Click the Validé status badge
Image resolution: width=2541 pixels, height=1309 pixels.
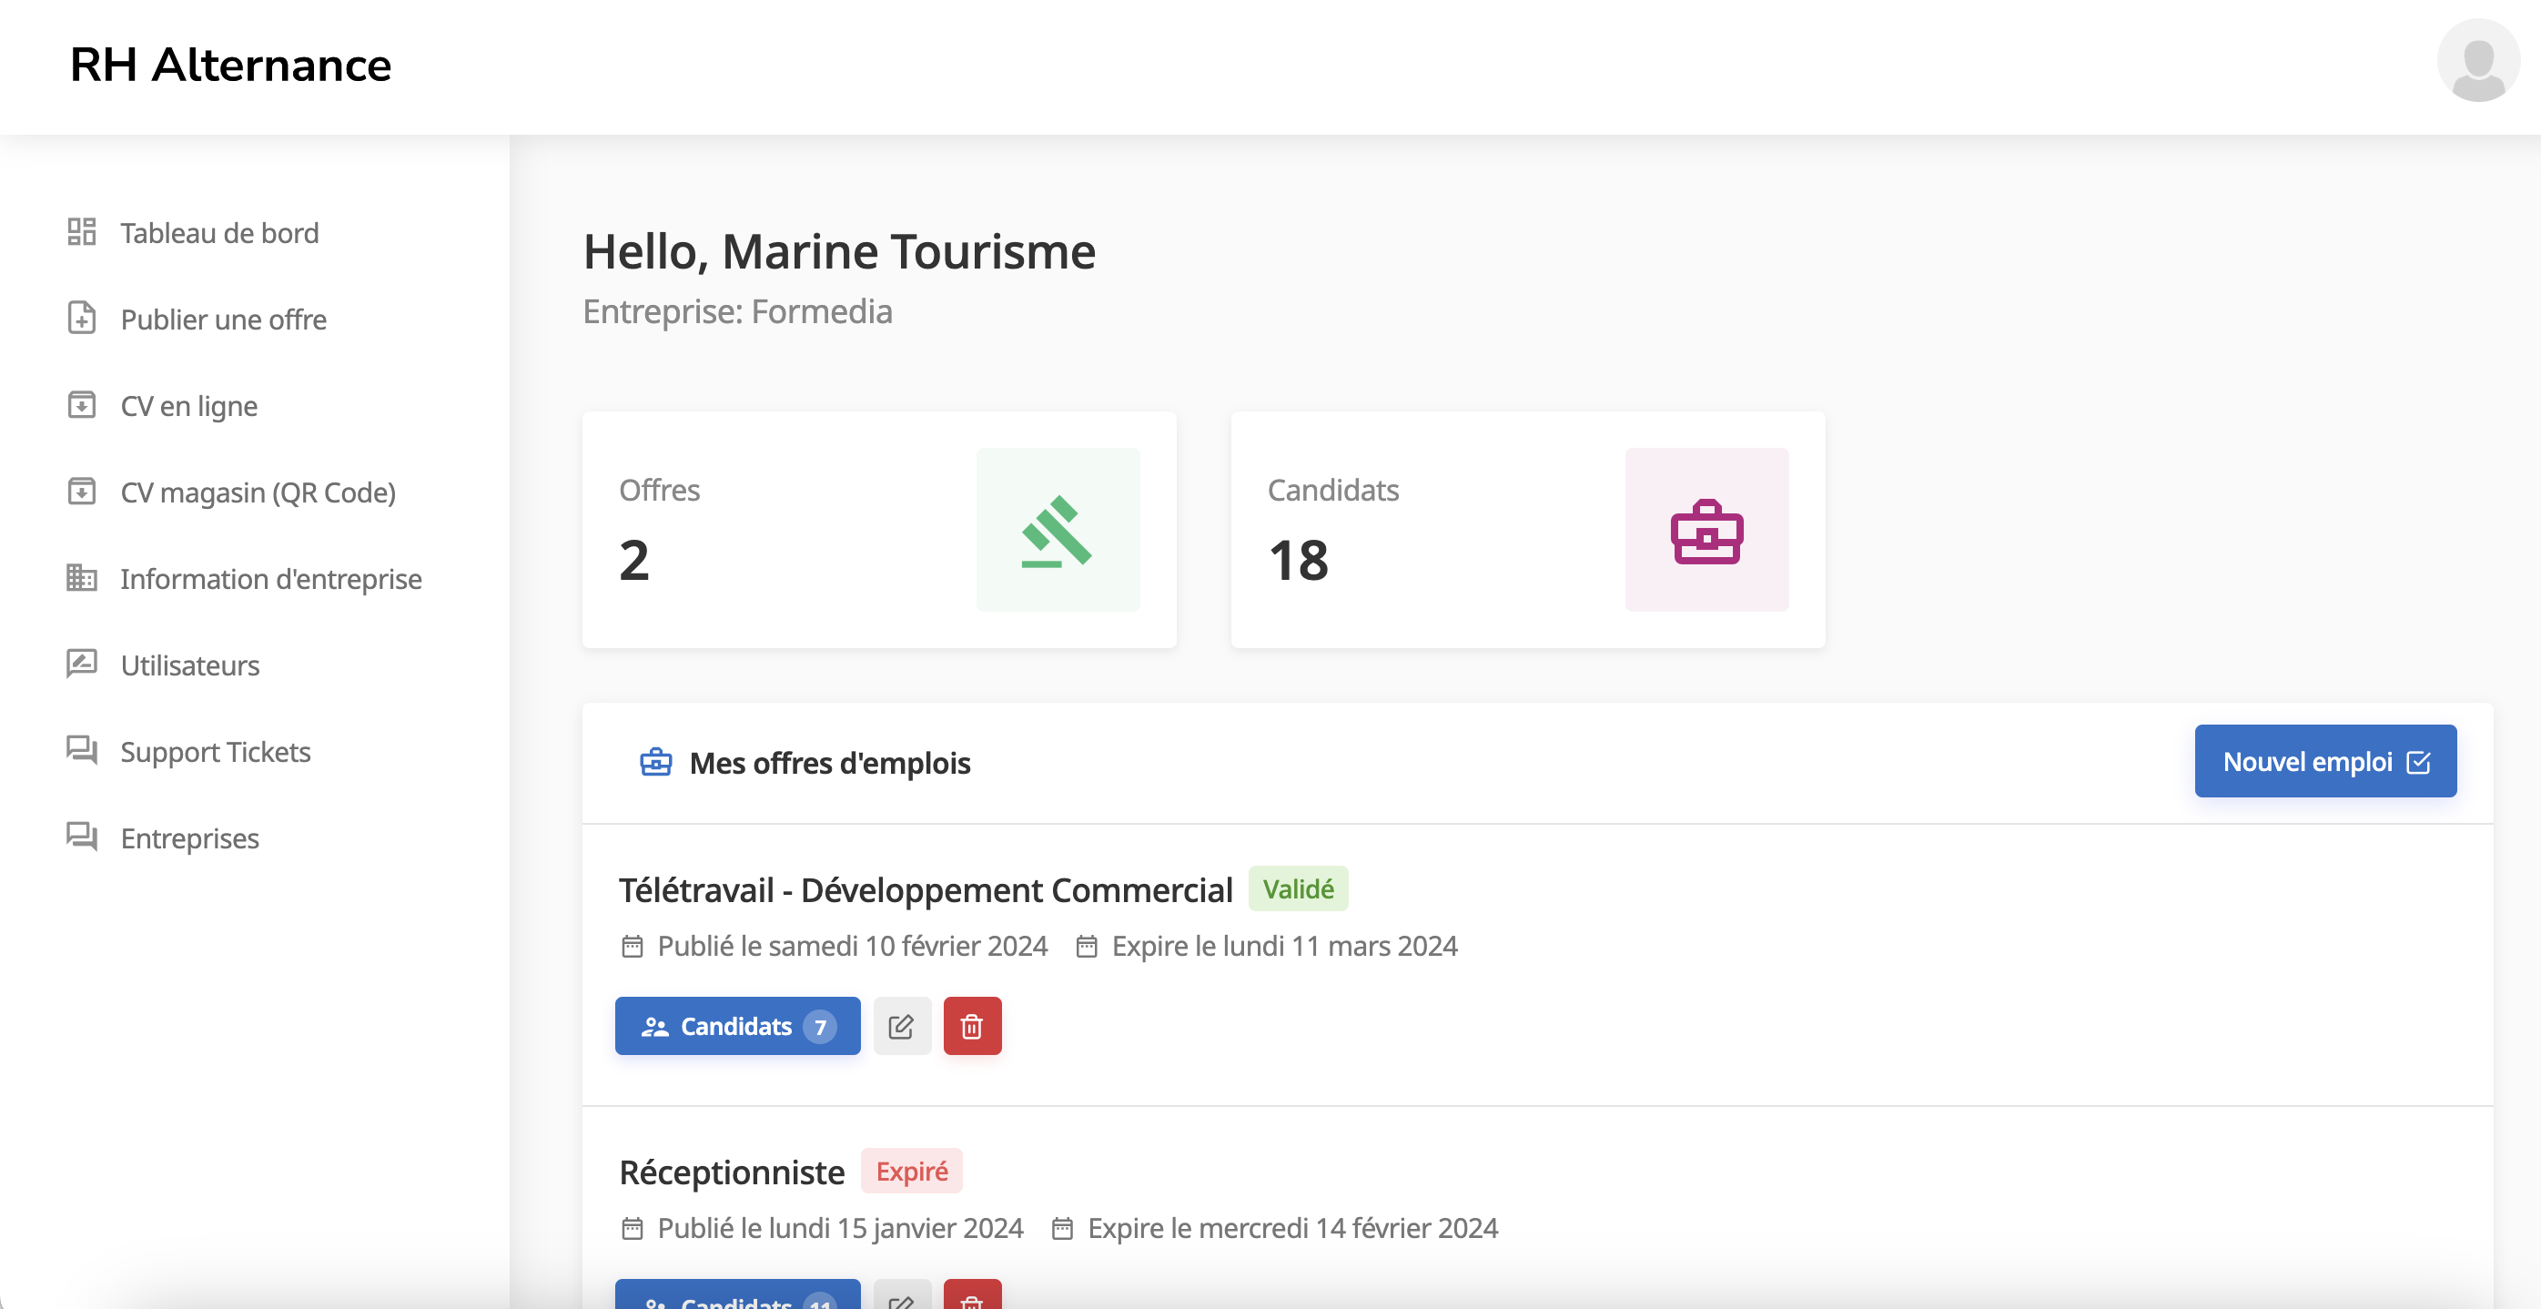(x=1297, y=888)
